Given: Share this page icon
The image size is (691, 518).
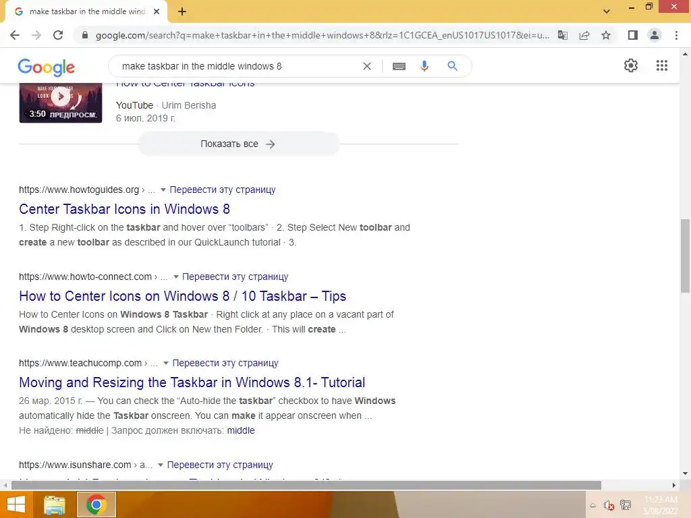Looking at the screenshot, I should coord(584,35).
